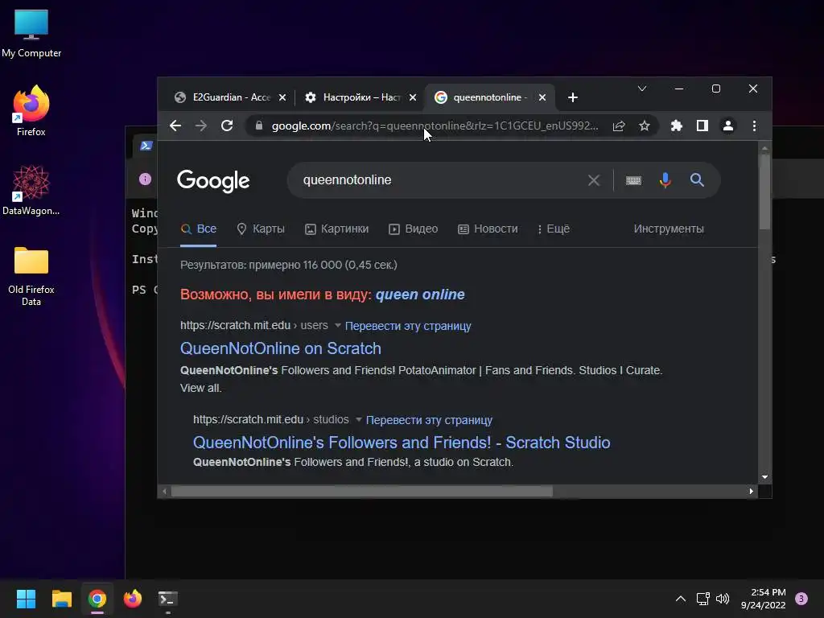Select the DataWagon desktop shortcut
The width and height of the screenshot is (824, 618).
(31, 190)
